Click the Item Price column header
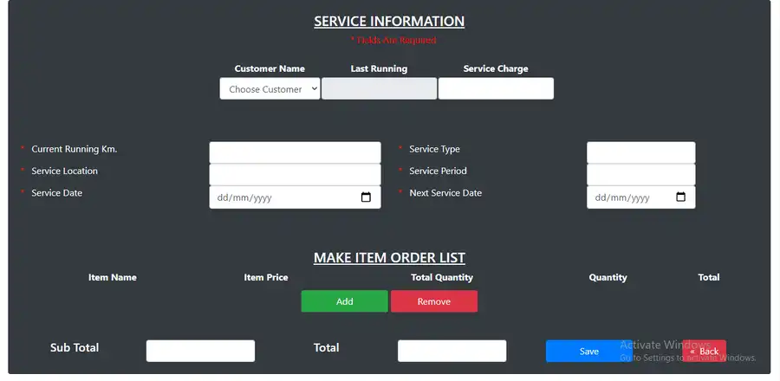This screenshot has height=381, width=780. [266, 278]
